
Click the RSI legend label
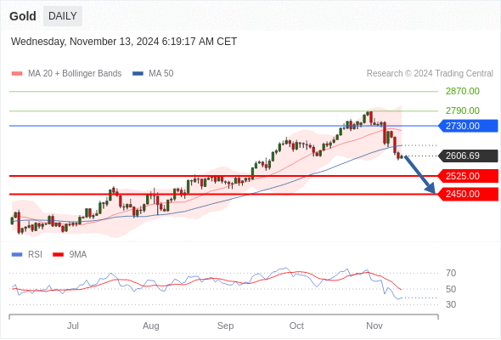[35, 255]
